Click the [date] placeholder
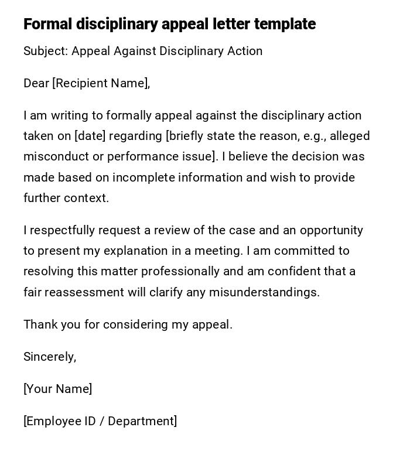This screenshot has height=458, width=410. tap(90, 136)
